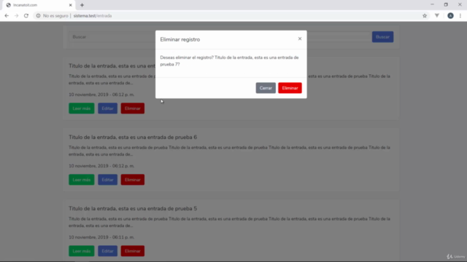Open Chrome three-dot menu
The image size is (467, 262).
460,16
